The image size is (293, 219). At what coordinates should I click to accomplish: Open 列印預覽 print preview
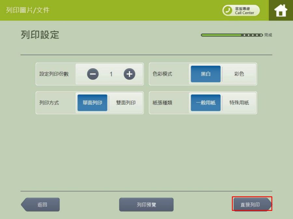tap(146, 205)
